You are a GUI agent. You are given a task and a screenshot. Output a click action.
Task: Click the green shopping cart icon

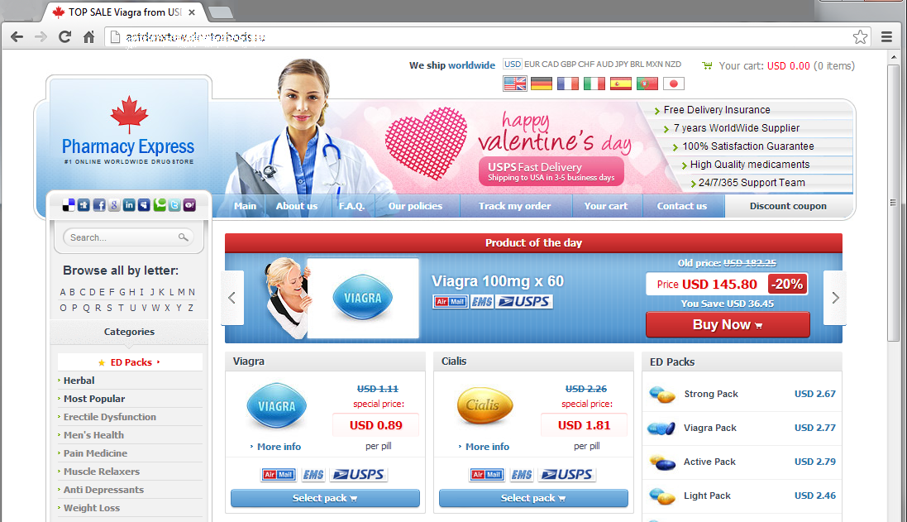click(707, 66)
